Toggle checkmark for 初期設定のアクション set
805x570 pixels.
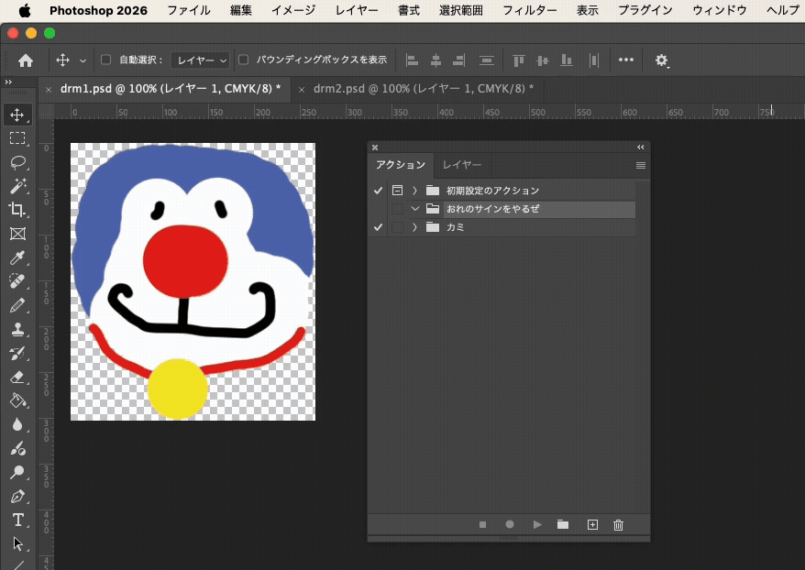(379, 191)
